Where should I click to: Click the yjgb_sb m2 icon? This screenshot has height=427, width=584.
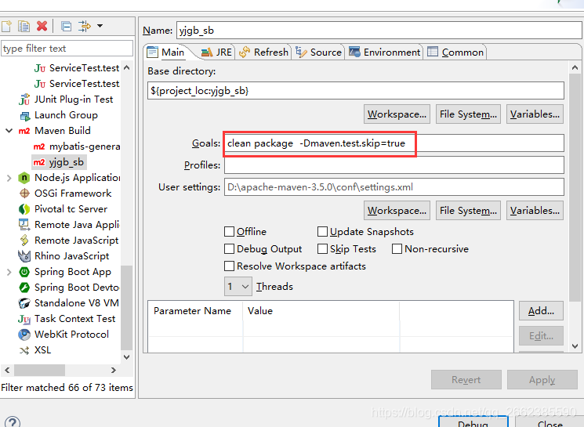point(39,162)
